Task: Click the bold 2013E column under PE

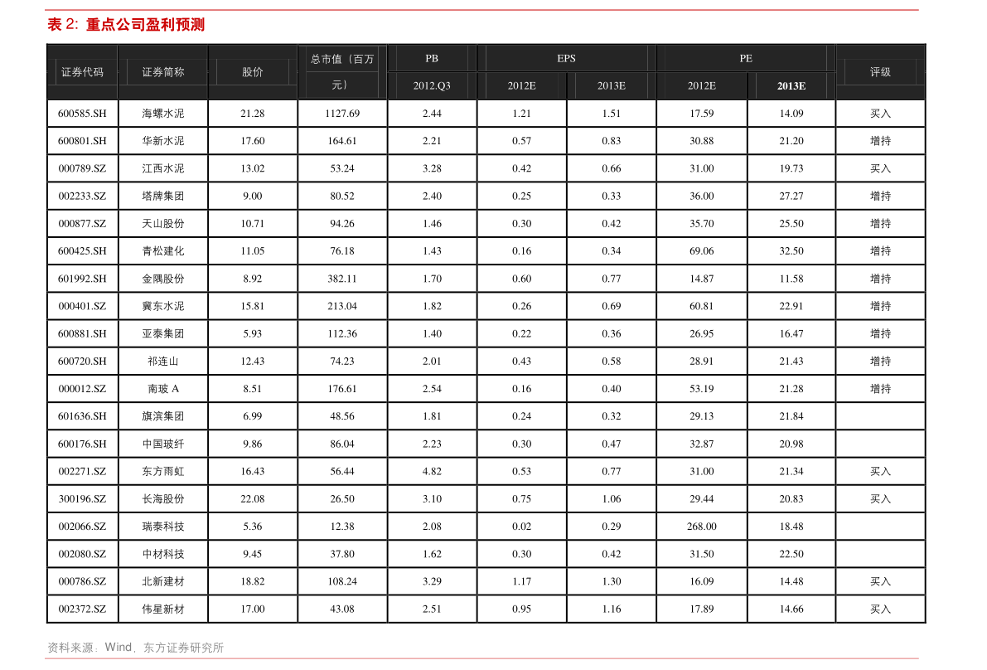Action: pyautogui.click(x=791, y=85)
